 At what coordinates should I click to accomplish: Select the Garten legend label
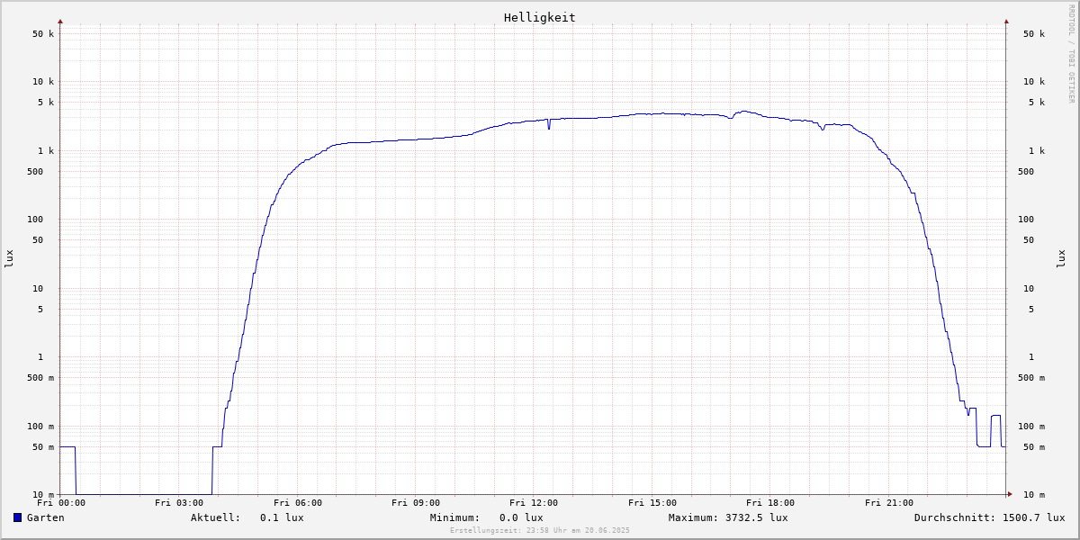[46, 517]
